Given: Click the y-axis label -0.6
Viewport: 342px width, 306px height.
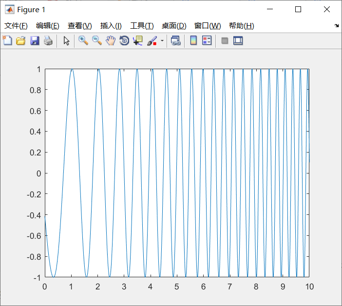Looking at the screenshot, I should [34, 236].
